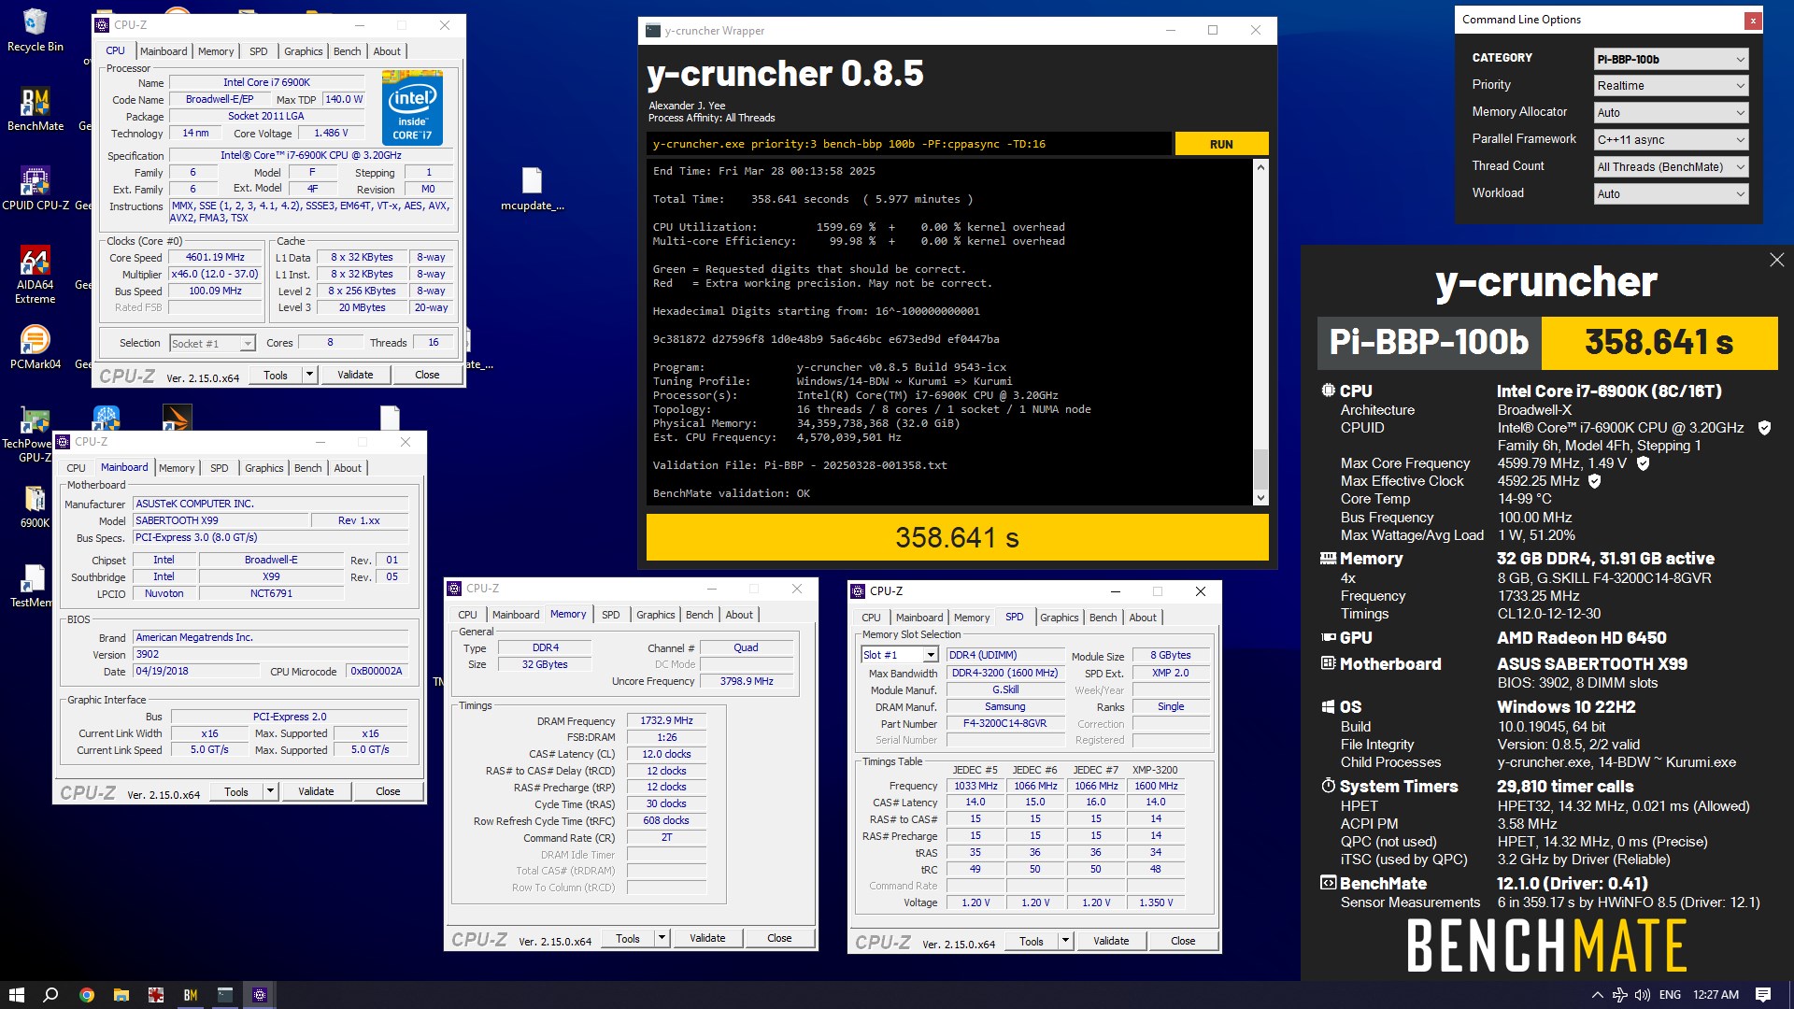Switch to BenchMate from the taskbar
The image size is (1794, 1009).
pos(190,995)
